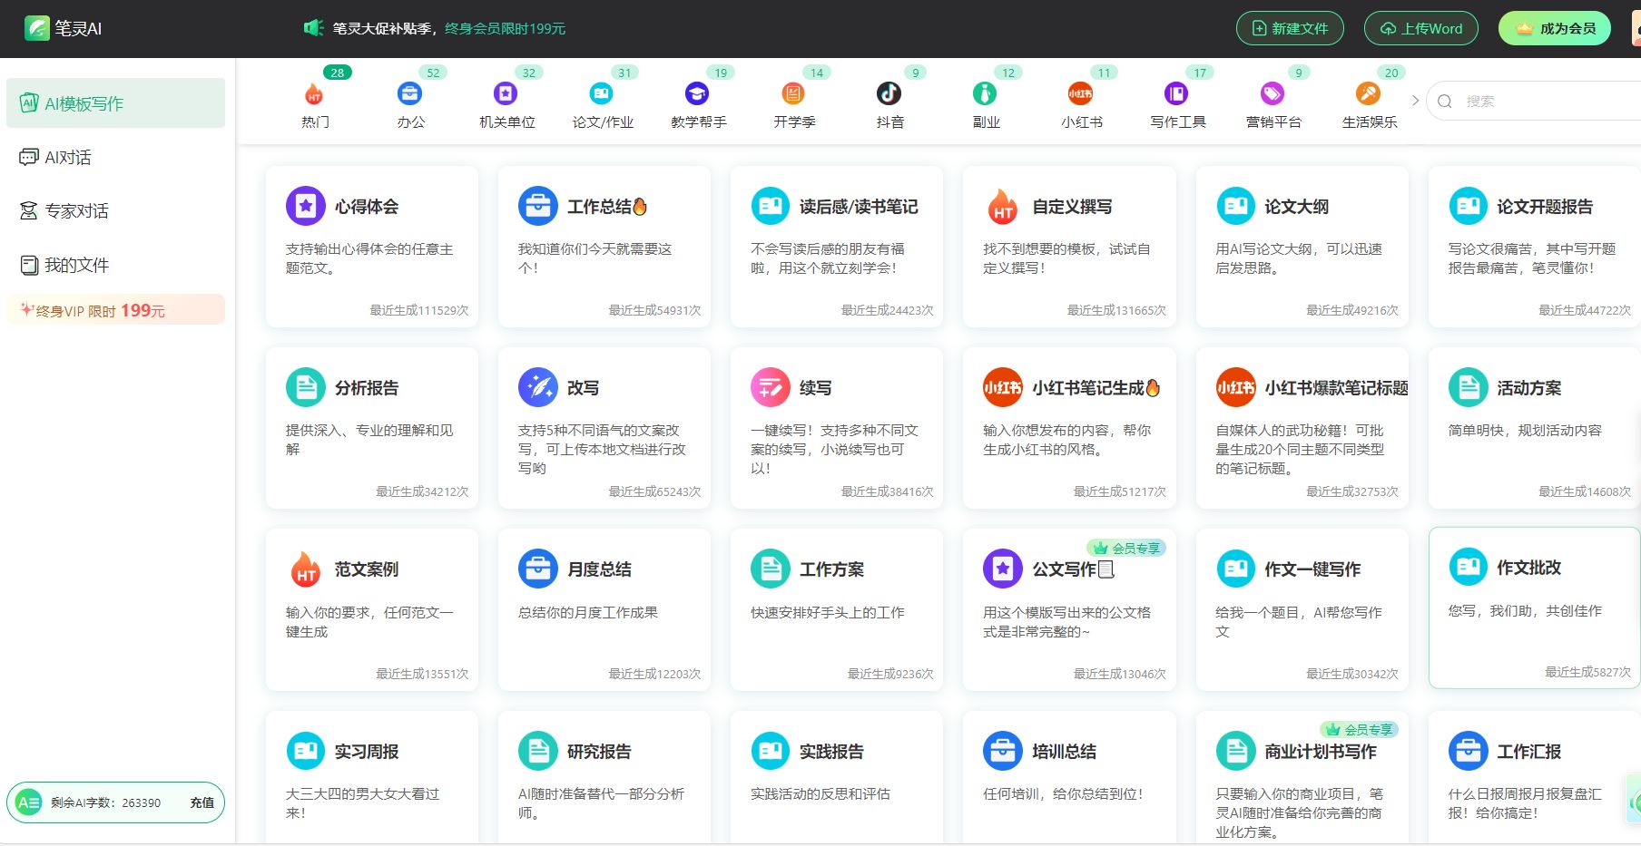The image size is (1641, 846).
Task: Open the 营销平台 tag icon
Action: 1273,93
